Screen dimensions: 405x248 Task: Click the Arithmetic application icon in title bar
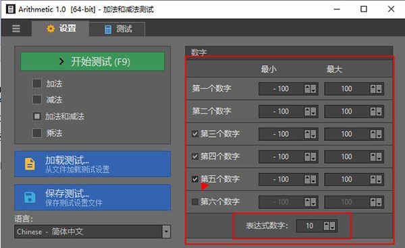pos(11,9)
